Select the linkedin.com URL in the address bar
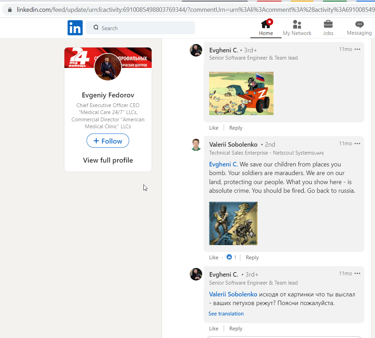This screenshot has height=338, width=375. pyautogui.click(x=196, y=10)
